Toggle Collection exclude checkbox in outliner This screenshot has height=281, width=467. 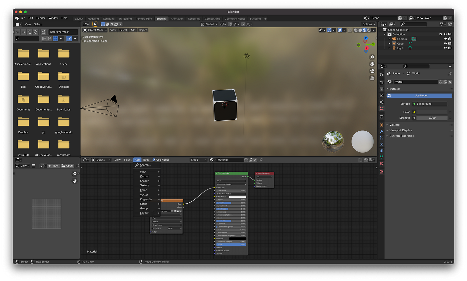click(x=441, y=34)
